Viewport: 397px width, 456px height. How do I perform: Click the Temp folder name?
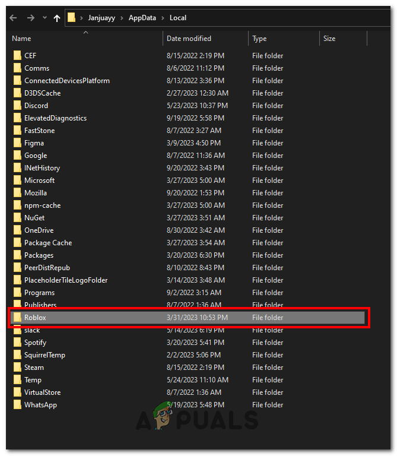tap(33, 380)
